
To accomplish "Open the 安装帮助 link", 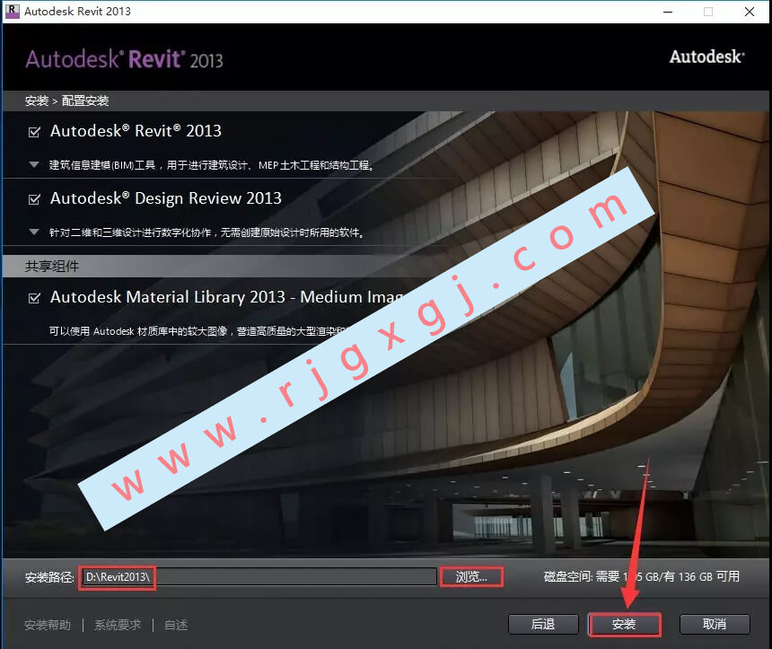I will [x=48, y=625].
